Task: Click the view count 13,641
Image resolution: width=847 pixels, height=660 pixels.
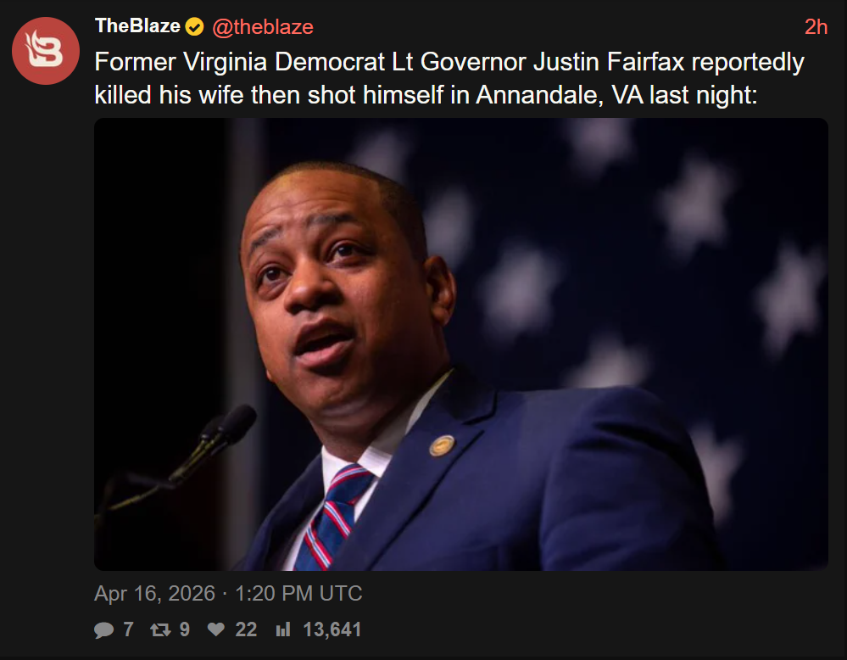Action: 332,630
